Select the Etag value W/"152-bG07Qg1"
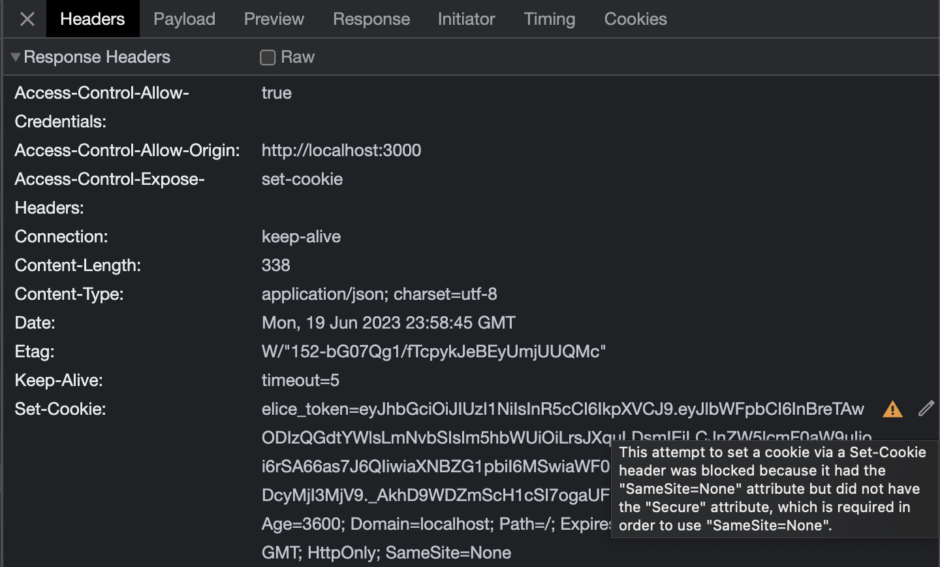This screenshot has height=567, width=940. coord(433,351)
